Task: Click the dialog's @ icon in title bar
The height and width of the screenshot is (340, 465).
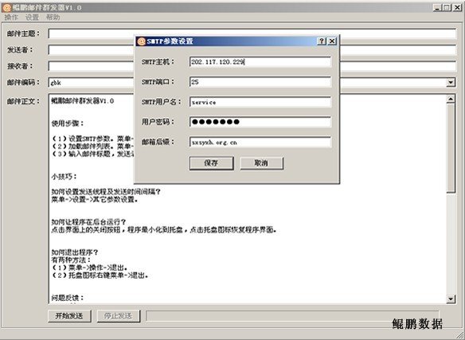Action: point(141,41)
